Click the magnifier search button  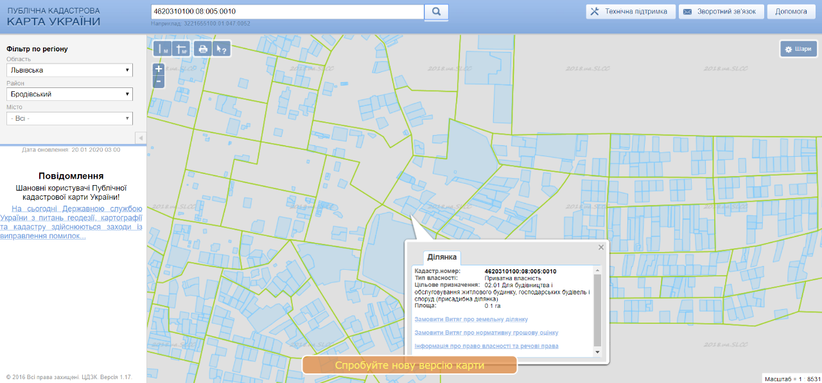[436, 12]
